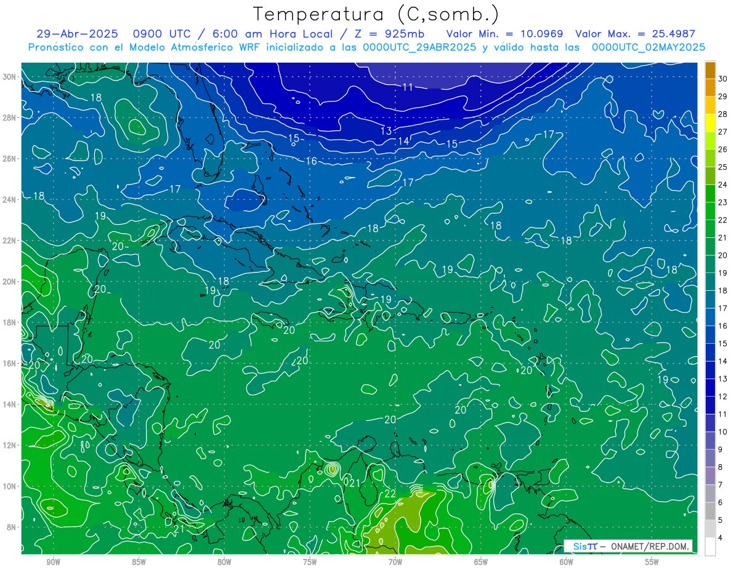Click the '11' contour label on the map
739x570 pixels.
pyautogui.click(x=408, y=87)
